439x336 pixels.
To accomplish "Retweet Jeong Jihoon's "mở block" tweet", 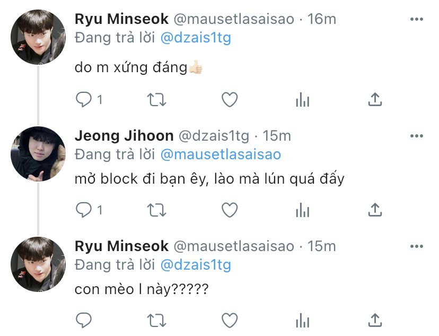I will click(x=156, y=210).
